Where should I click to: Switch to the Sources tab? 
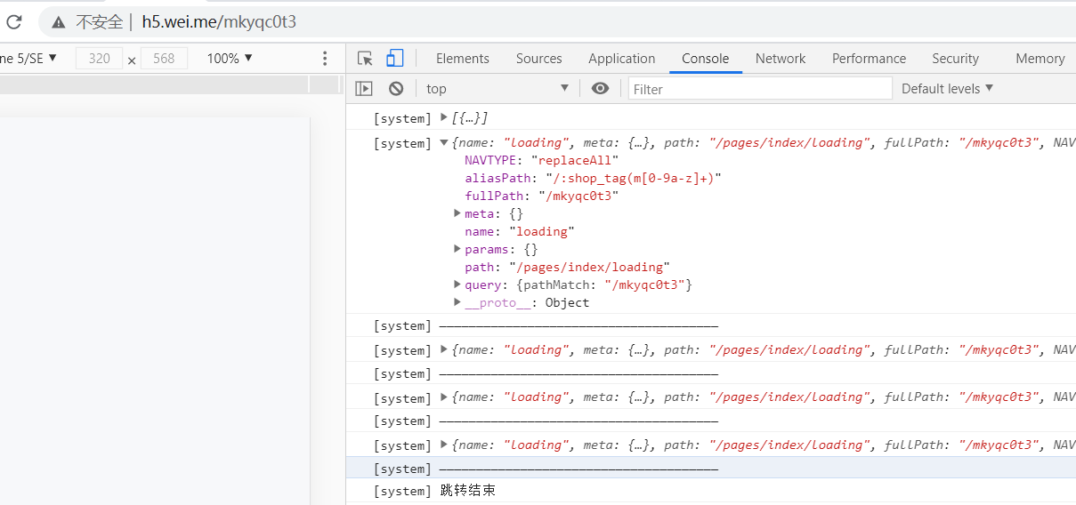(x=539, y=59)
